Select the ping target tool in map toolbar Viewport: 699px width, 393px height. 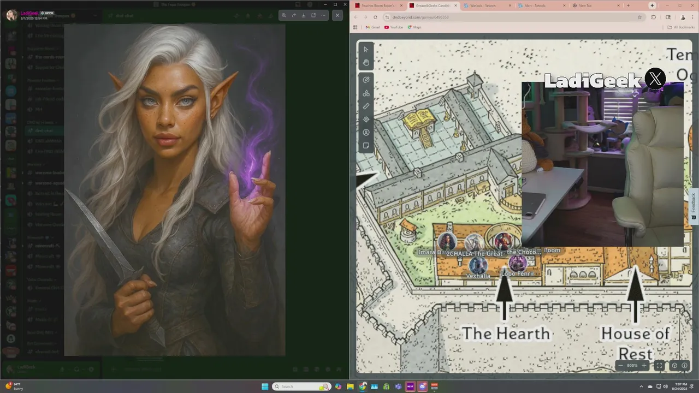pyautogui.click(x=366, y=119)
